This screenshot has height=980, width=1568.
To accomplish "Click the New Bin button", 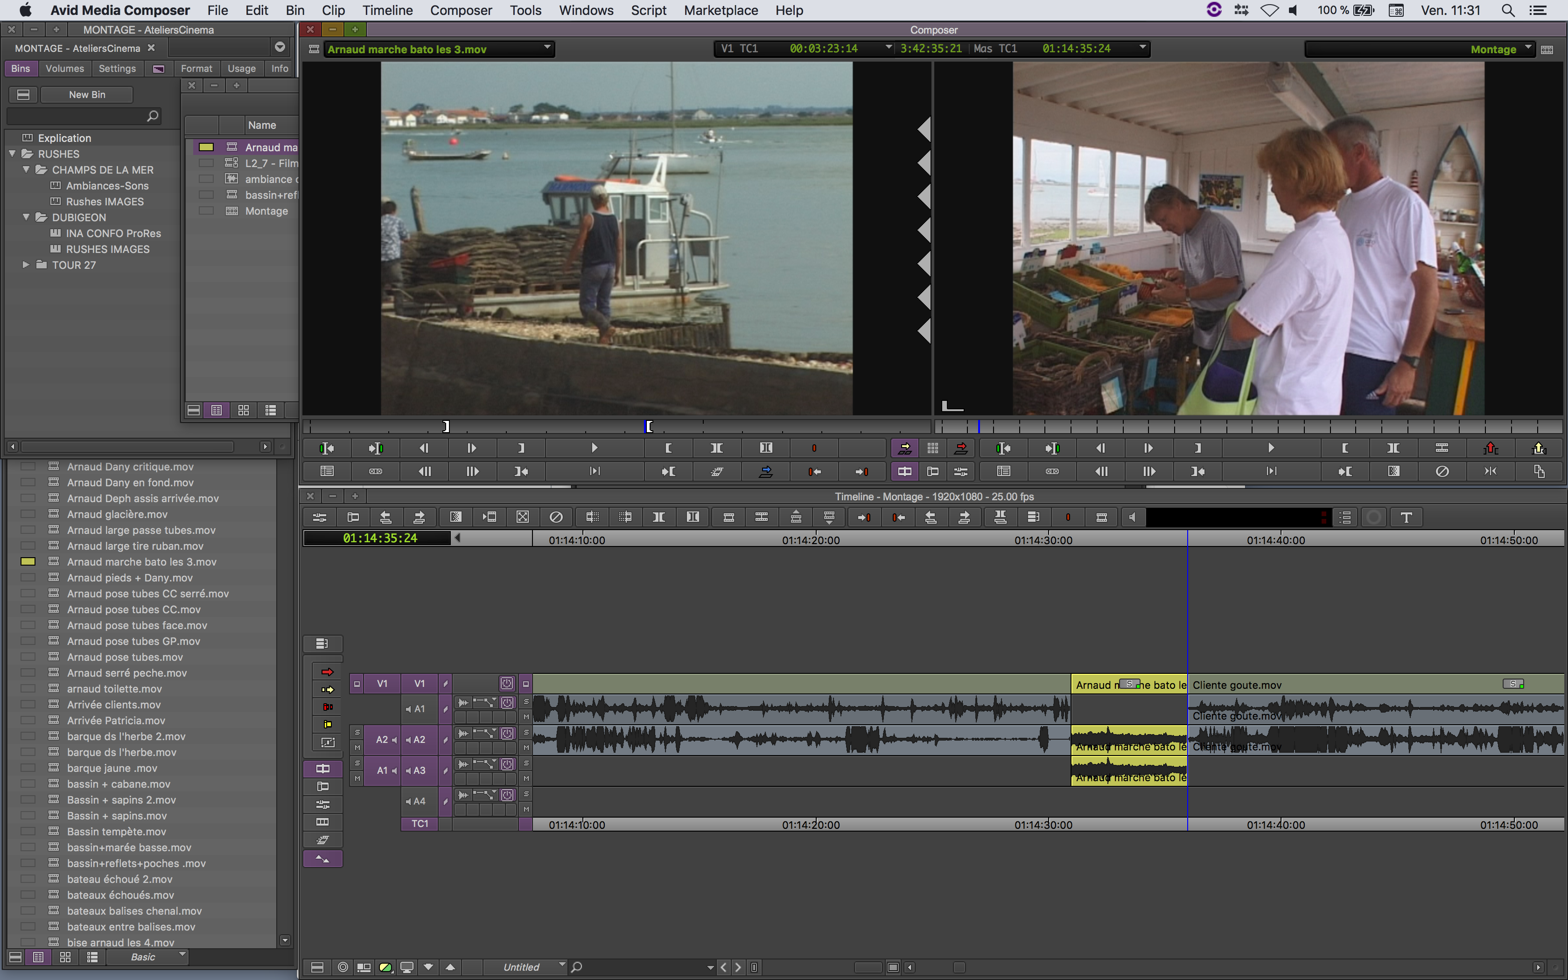I will (x=87, y=95).
